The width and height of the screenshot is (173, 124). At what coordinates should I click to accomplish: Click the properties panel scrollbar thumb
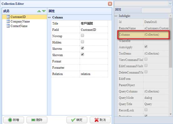pyautogui.click(x=171, y=42)
